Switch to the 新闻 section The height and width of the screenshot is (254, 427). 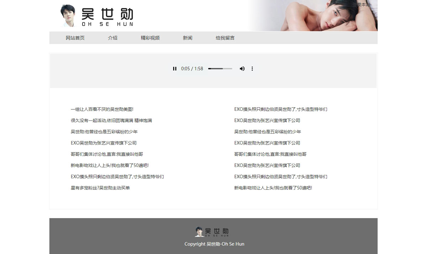(x=188, y=38)
